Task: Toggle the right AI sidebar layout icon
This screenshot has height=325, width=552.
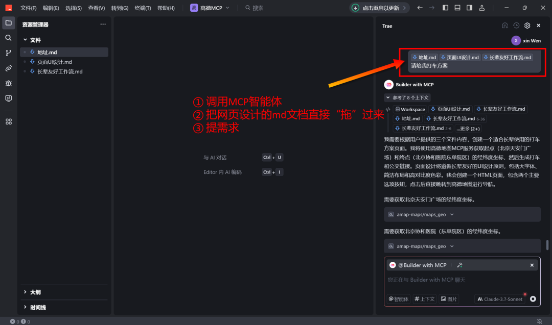Action: click(469, 8)
